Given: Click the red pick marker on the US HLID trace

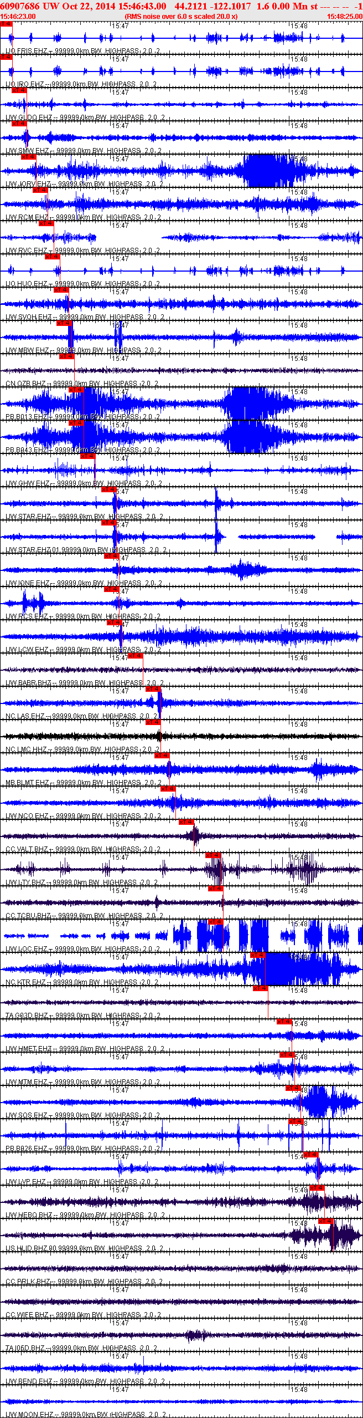Looking at the screenshot, I should 325,1221.
